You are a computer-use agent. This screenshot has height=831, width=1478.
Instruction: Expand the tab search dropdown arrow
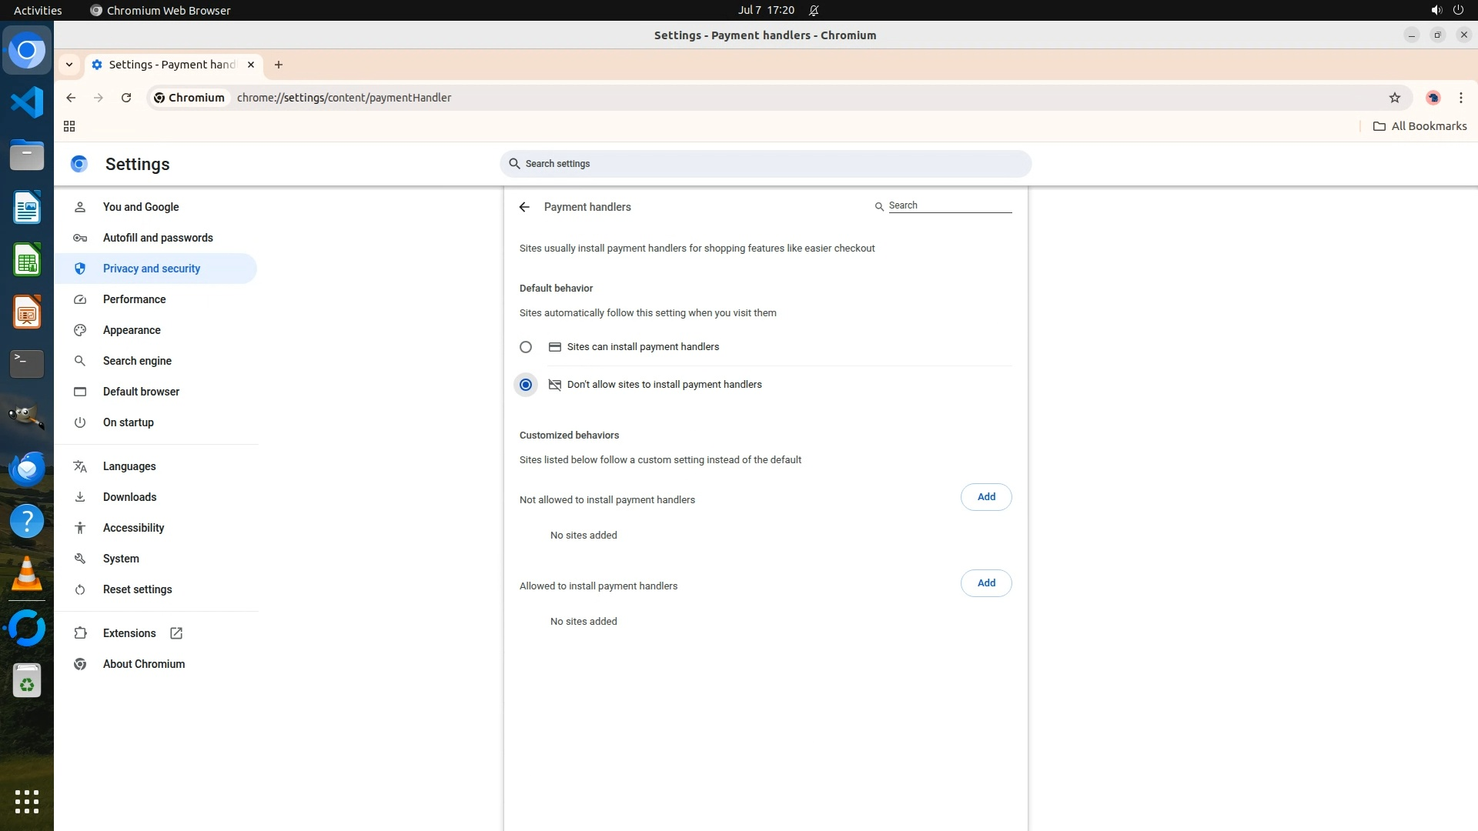pos(69,65)
